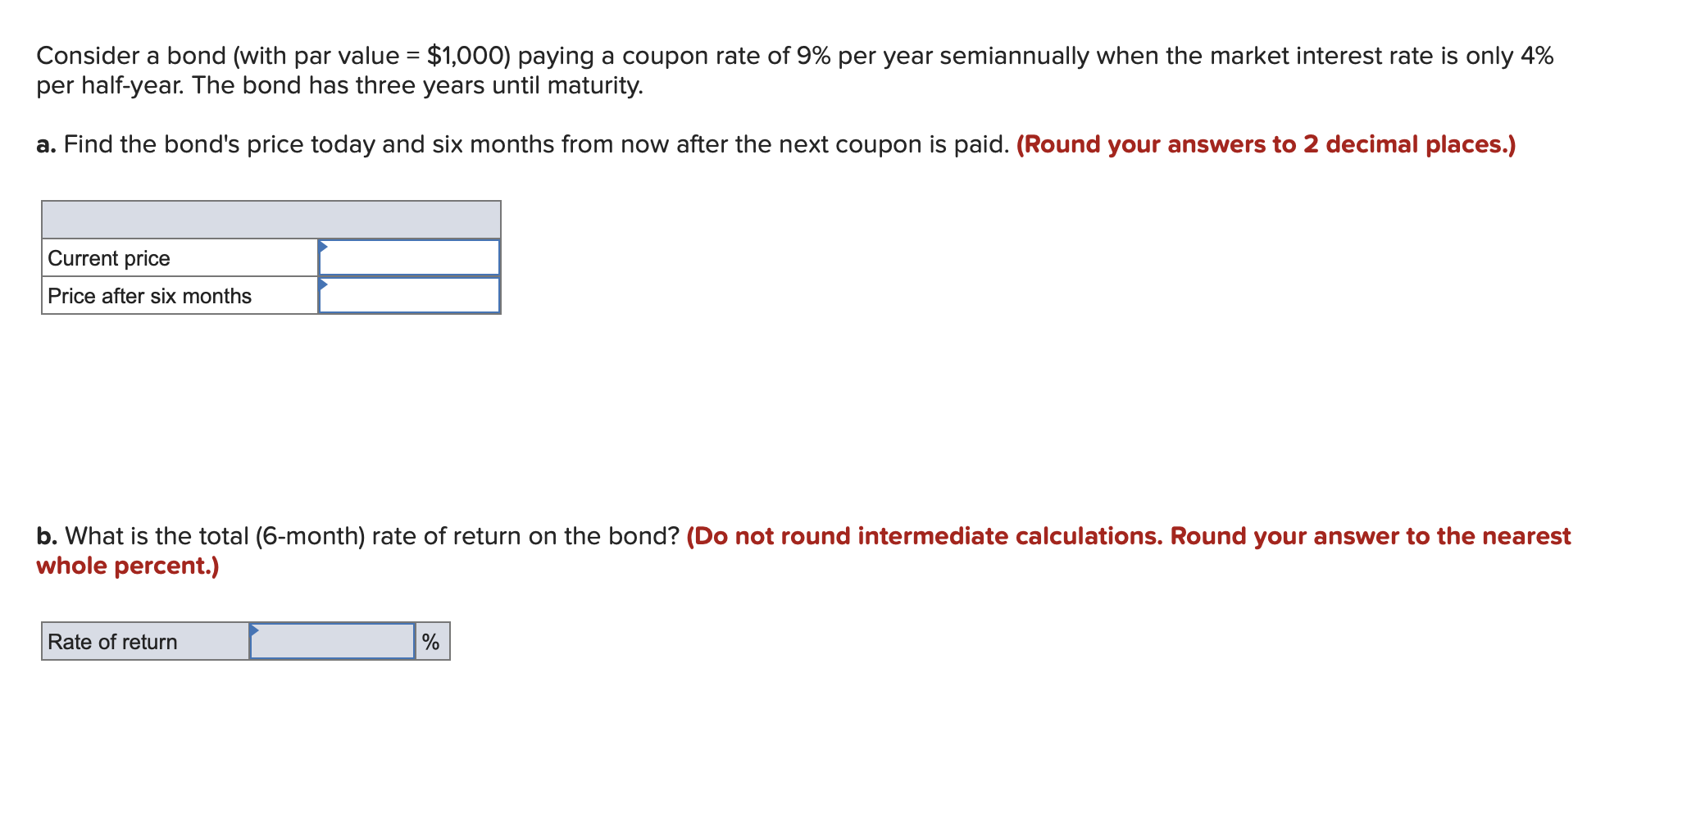Image resolution: width=1687 pixels, height=823 pixels.
Task: Click the blue flag marker beside Current price field
Action: [323, 245]
